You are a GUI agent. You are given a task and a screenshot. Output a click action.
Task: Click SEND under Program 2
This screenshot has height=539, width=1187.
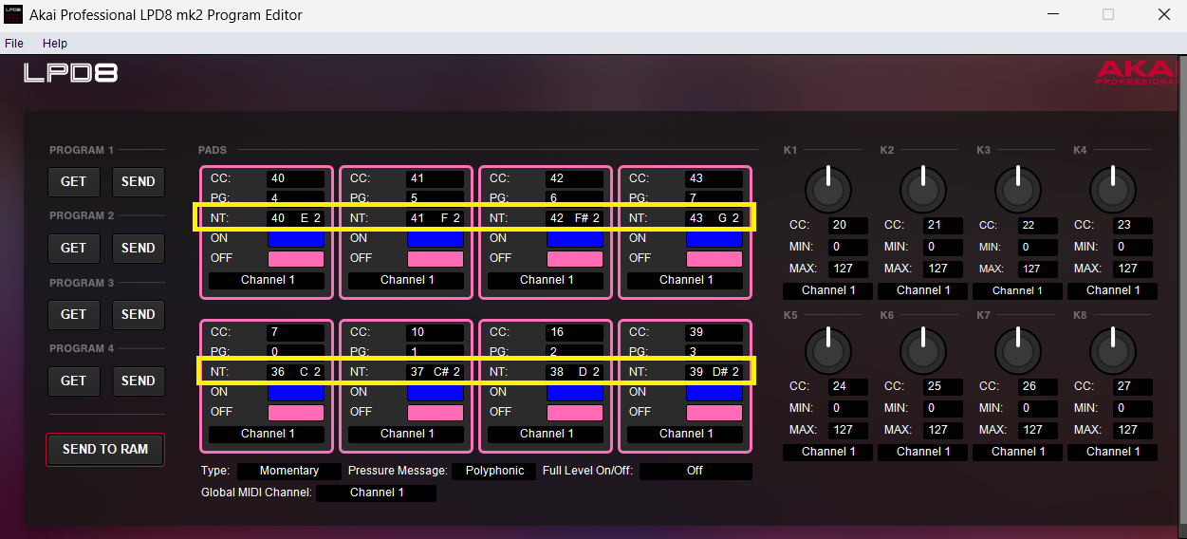(x=139, y=248)
